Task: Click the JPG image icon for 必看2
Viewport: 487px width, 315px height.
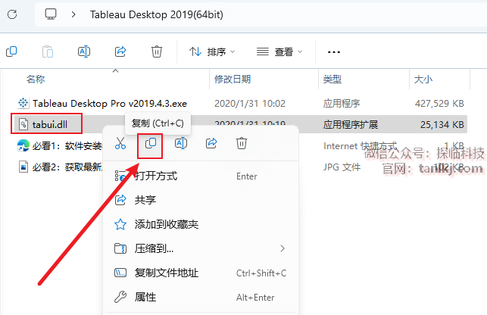Action: pos(23,167)
